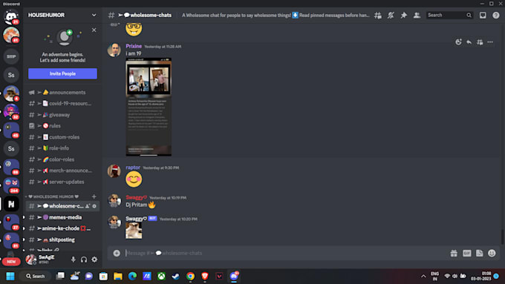Image resolution: width=505 pixels, height=284 pixels.
Task: Open the color-roles channel
Action: pyautogui.click(x=63, y=159)
